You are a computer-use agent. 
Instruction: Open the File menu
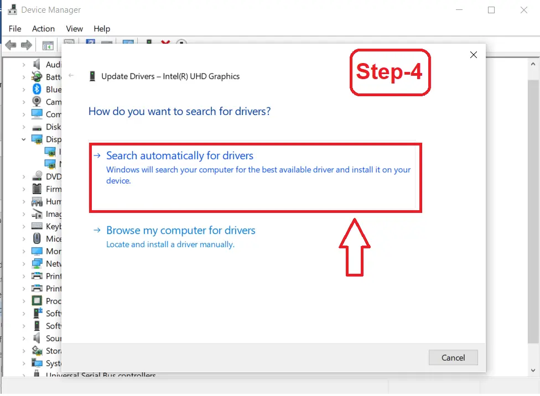15,29
